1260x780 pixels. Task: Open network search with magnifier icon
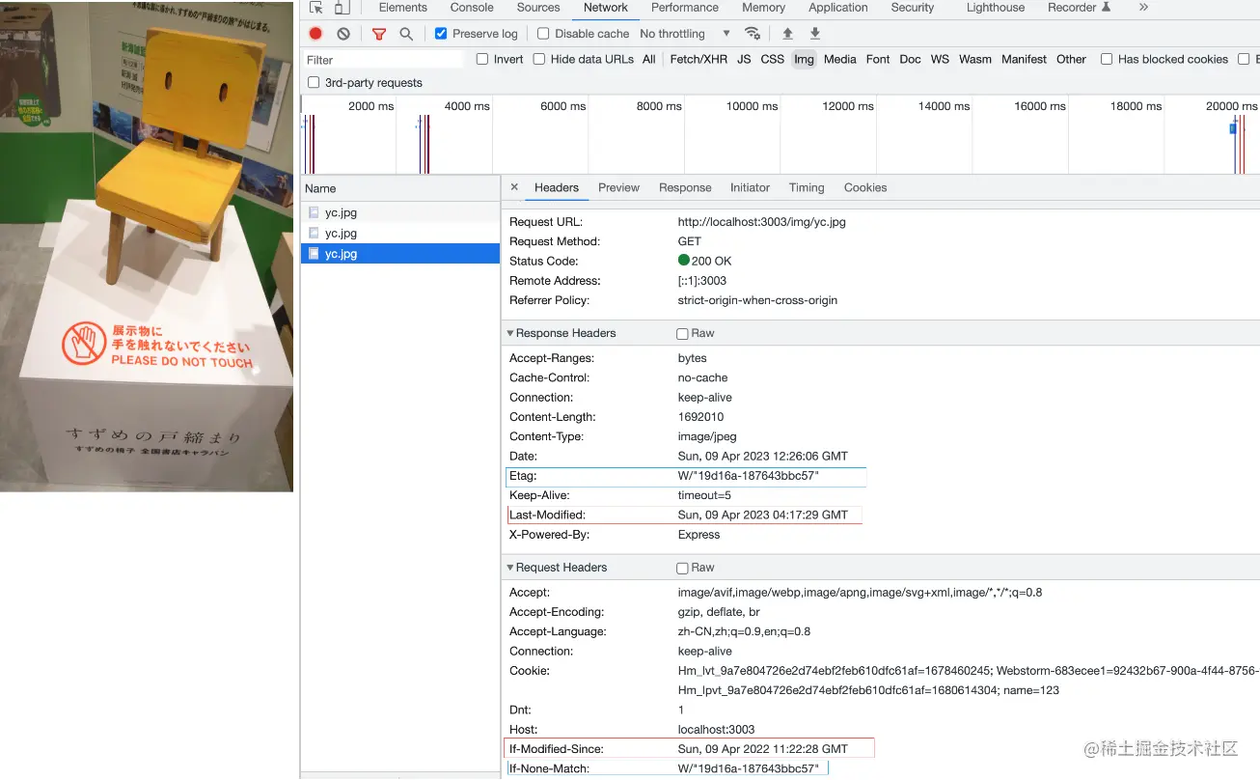pyautogui.click(x=406, y=34)
